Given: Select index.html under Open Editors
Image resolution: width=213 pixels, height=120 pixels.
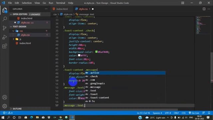Looking at the screenshot, I should 30,18.
